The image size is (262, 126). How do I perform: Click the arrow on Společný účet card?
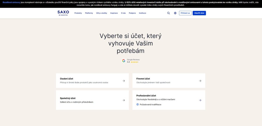point(124,100)
